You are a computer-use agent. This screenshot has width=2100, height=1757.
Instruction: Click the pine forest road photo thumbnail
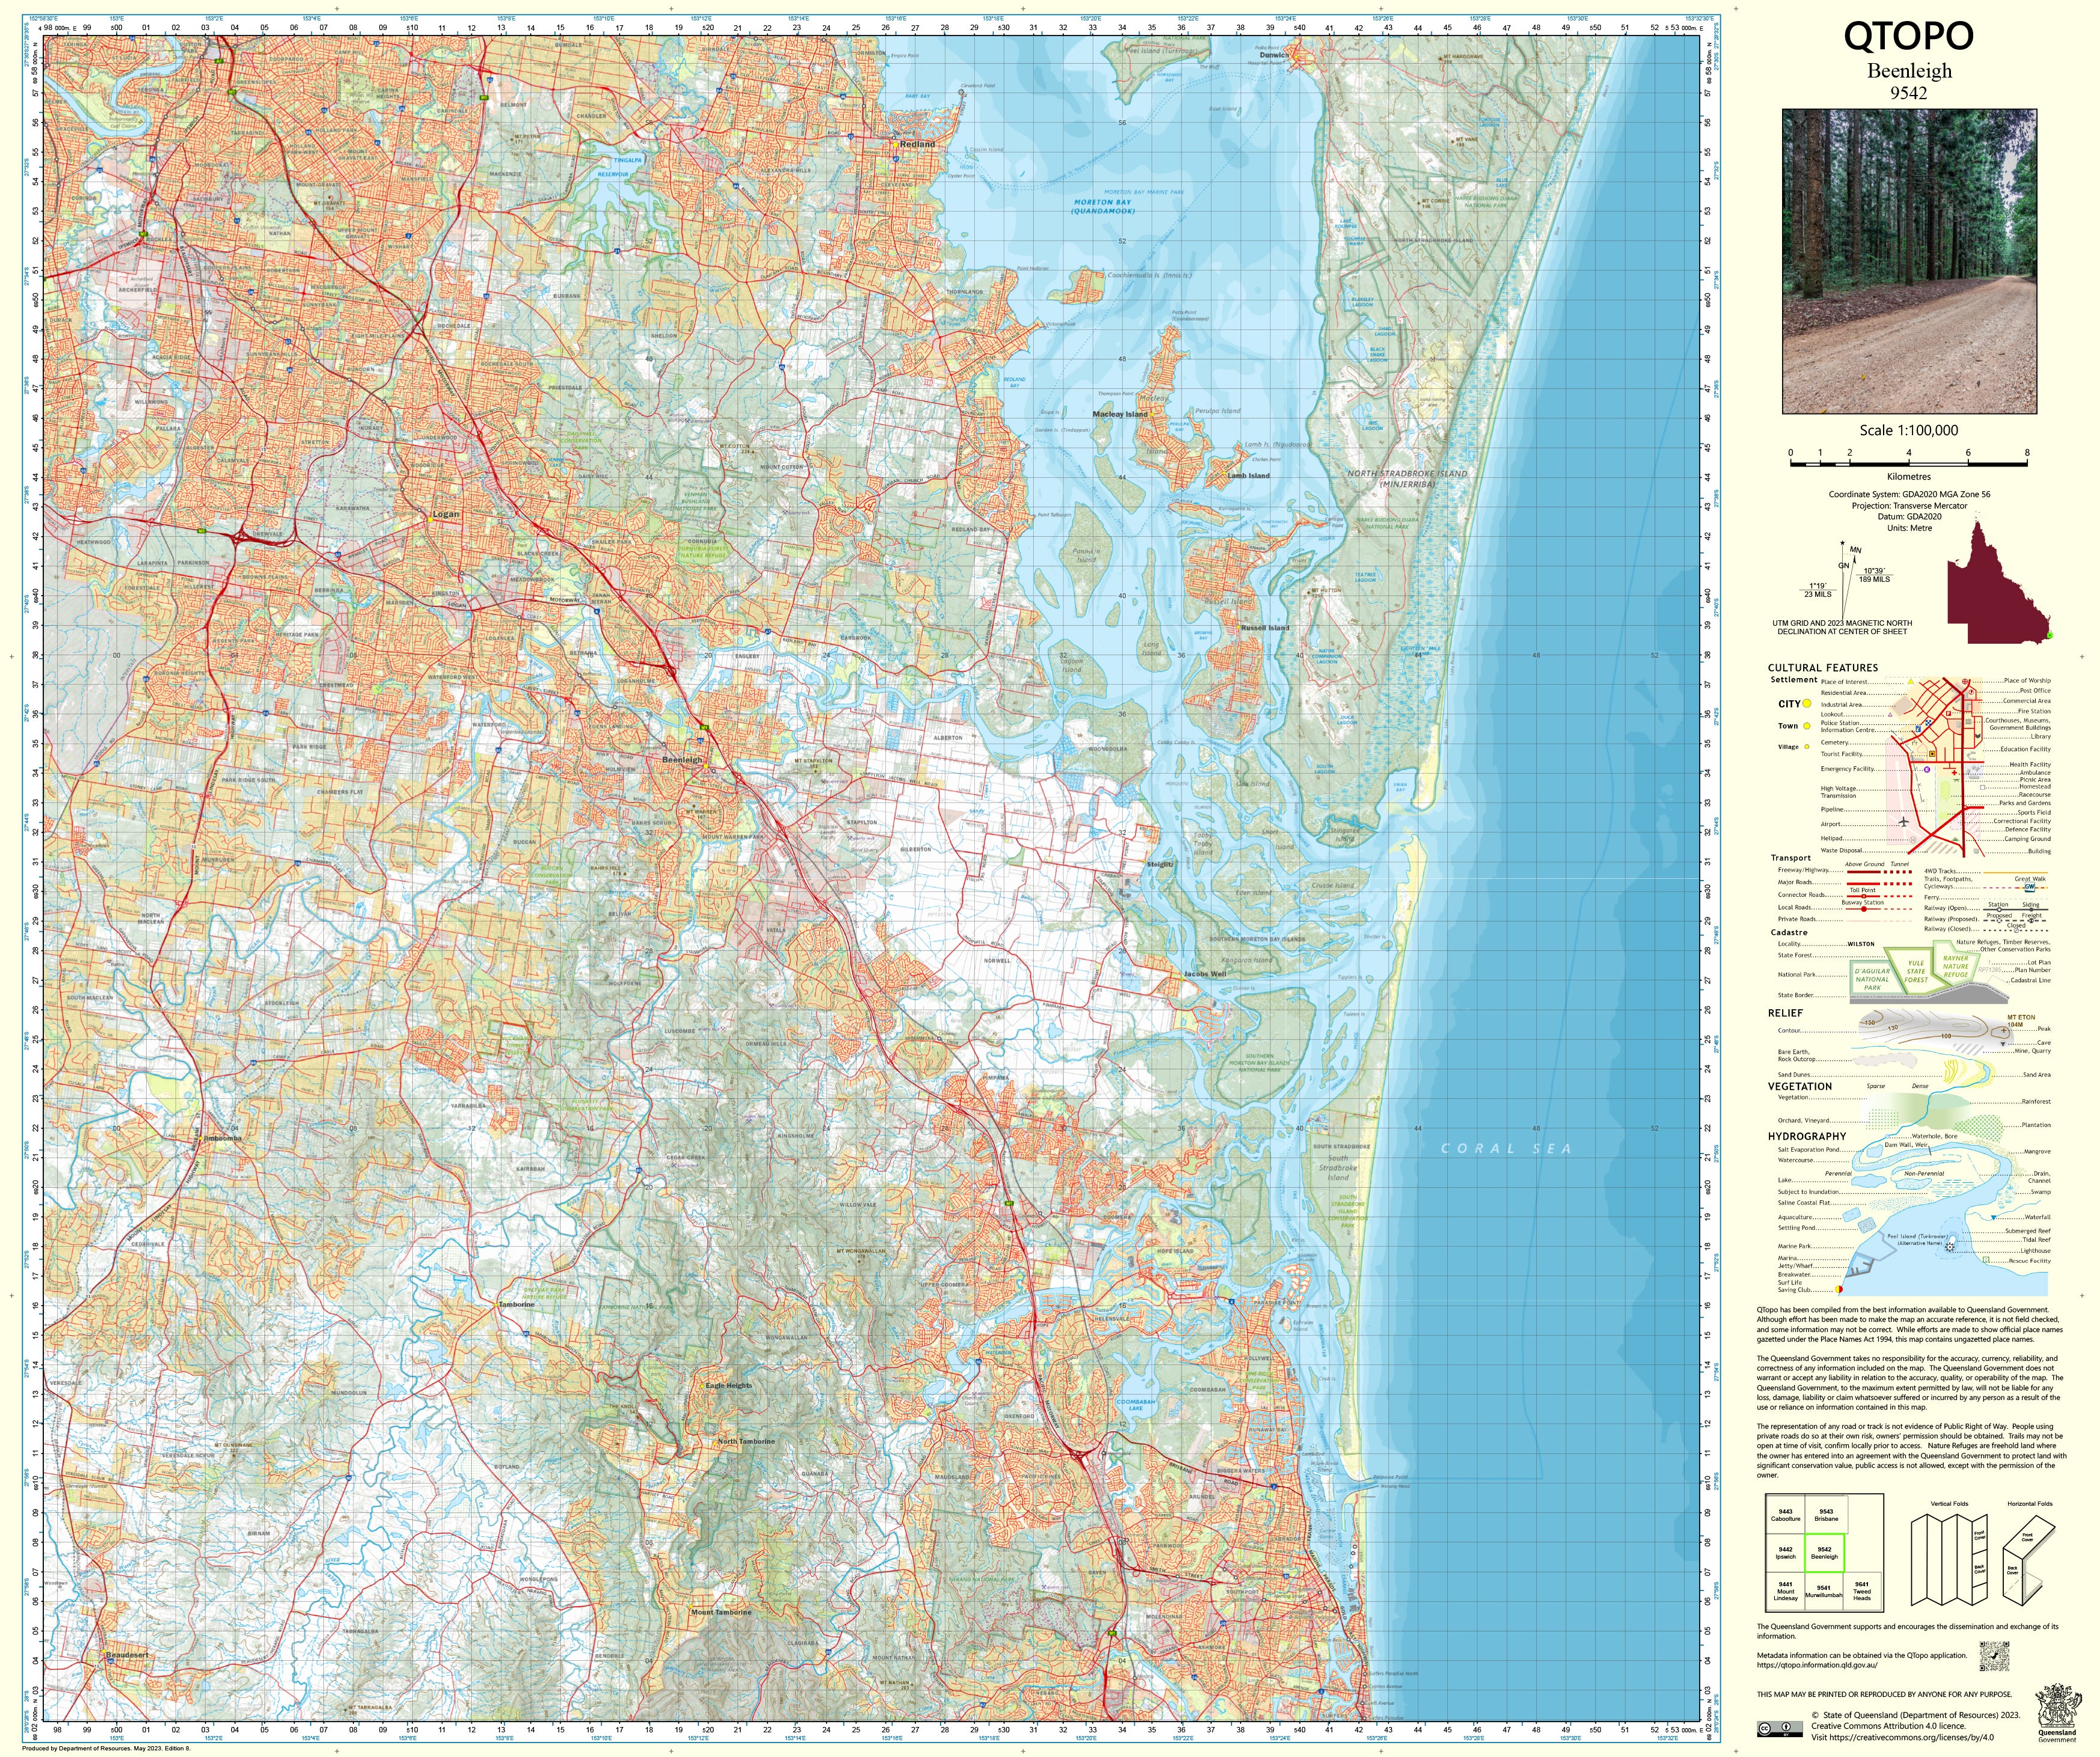pyautogui.click(x=1909, y=261)
